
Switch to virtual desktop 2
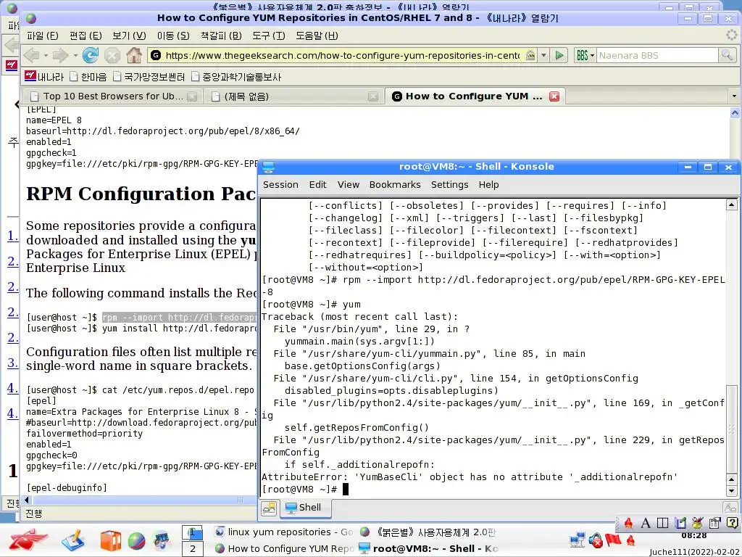click(192, 549)
